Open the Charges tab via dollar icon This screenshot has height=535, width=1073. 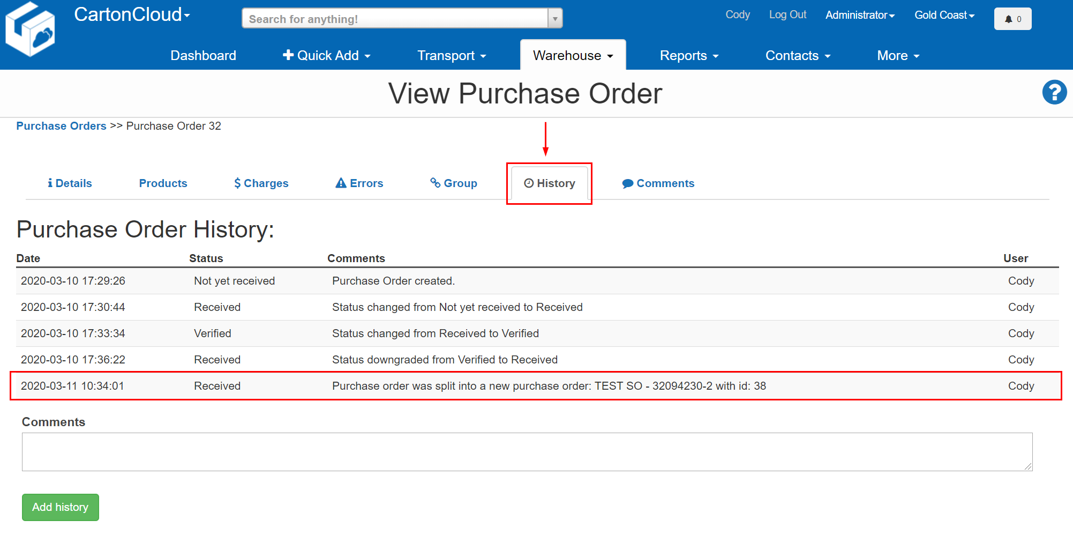pos(237,183)
